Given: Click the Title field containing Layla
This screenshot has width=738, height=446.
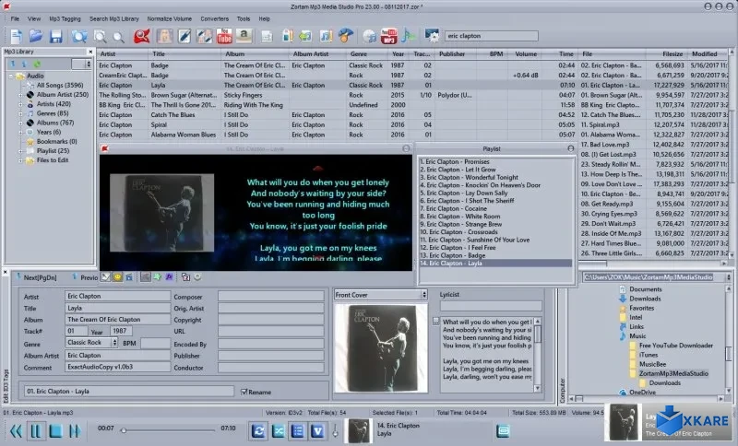Looking at the screenshot, I should 118,308.
